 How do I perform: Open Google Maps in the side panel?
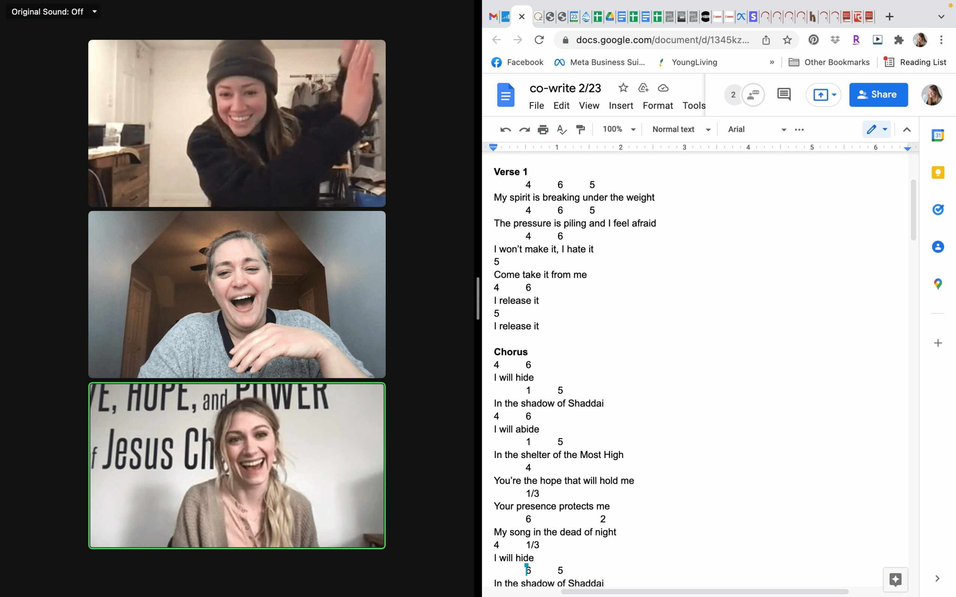point(938,284)
